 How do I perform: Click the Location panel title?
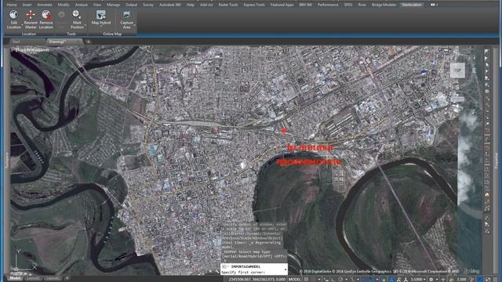(x=29, y=34)
